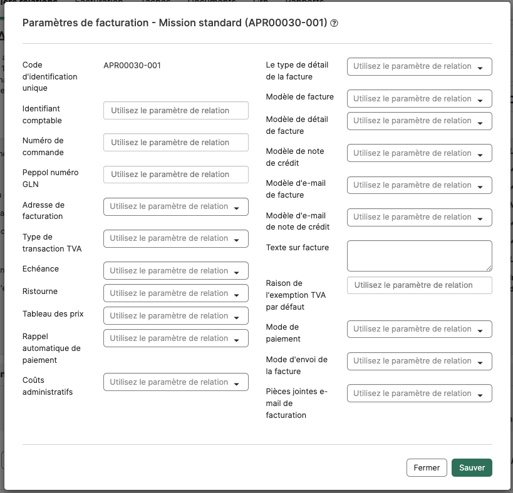The image size is (513, 493).
Task: Open the Mode d'envoi de la facture dropdown
Action: point(420,361)
